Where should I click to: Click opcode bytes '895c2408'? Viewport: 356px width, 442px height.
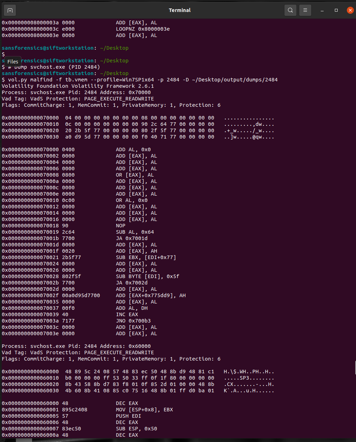point(75,410)
